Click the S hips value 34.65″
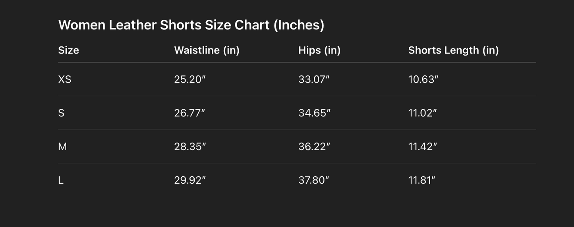 [314, 113]
